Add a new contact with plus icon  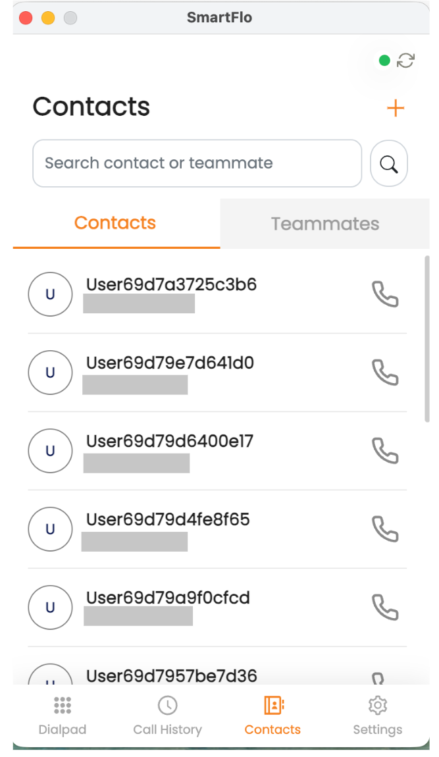[x=396, y=108]
